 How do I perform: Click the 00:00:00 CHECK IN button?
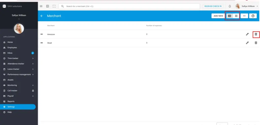click(213, 6)
